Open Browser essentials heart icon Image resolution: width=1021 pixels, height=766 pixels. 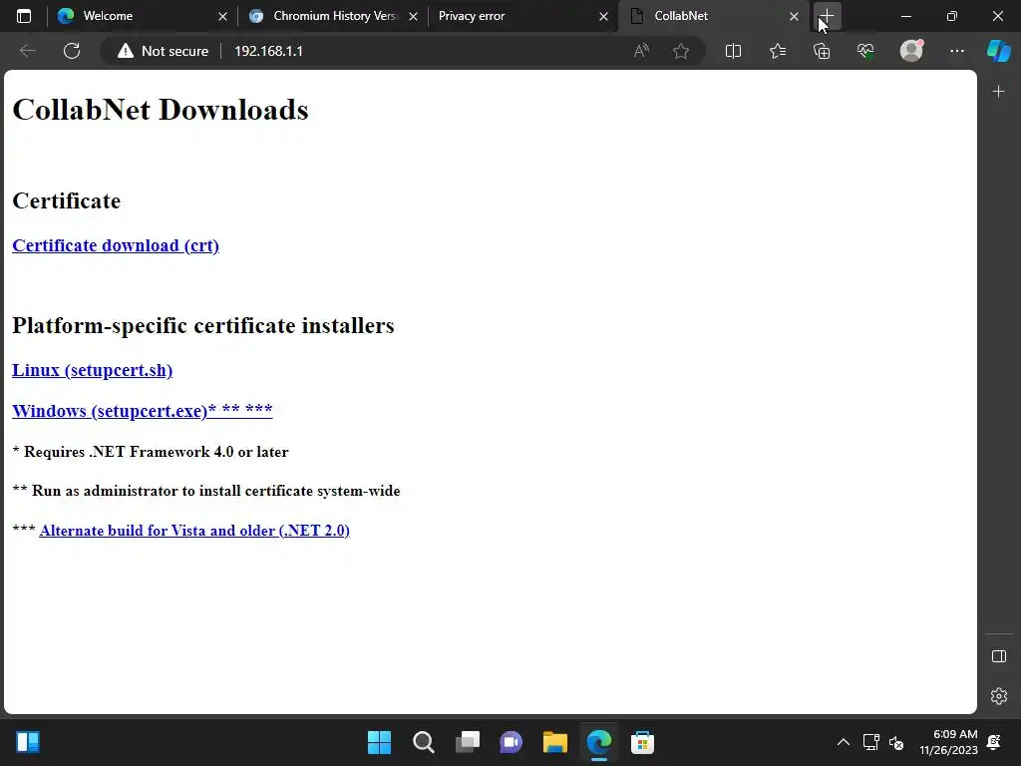click(x=865, y=51)
